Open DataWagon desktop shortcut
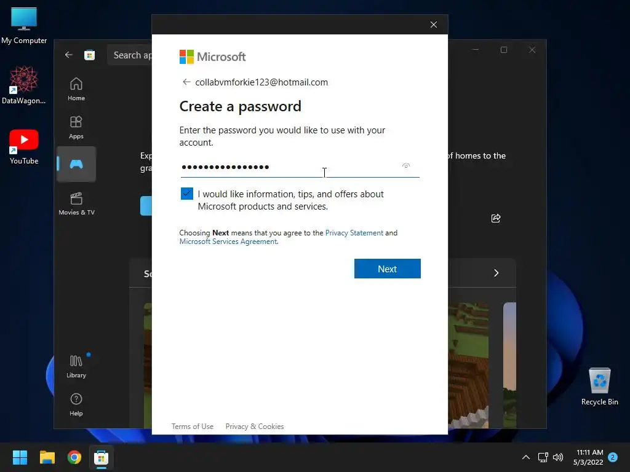The width and height of the screenshot is (630, 472). [24, 85]
